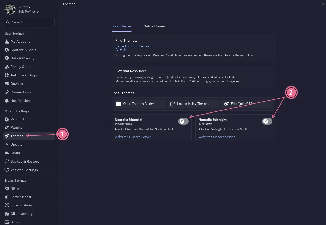Click the Nitro boost icon in sidebar
Image resolution: width=326 pixels, height=225 pixels.
(7, 188)
